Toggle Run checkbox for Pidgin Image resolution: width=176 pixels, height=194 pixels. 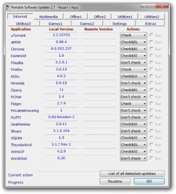coord(151,103)
